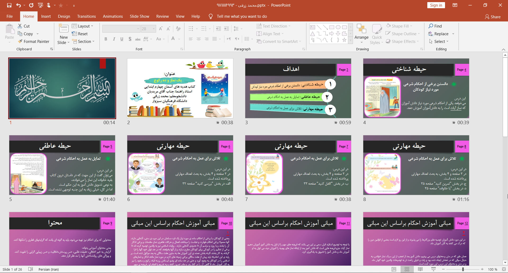Click the Format Painter brush icon

pos(20,41)
